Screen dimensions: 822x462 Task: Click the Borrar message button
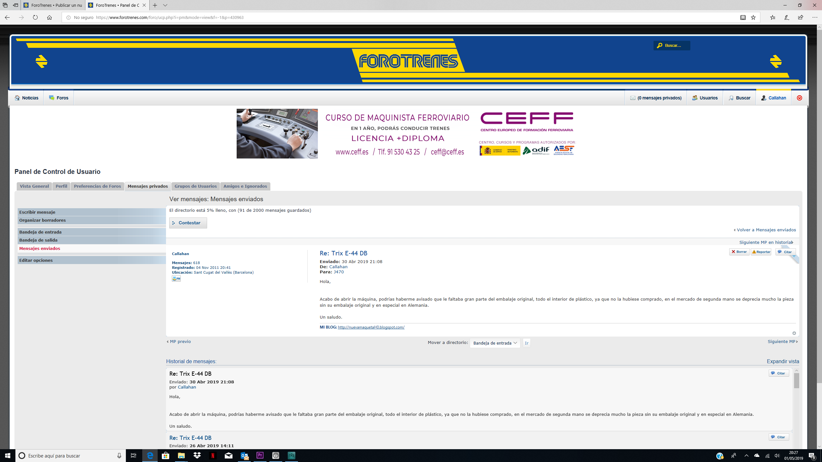point(739,252)
